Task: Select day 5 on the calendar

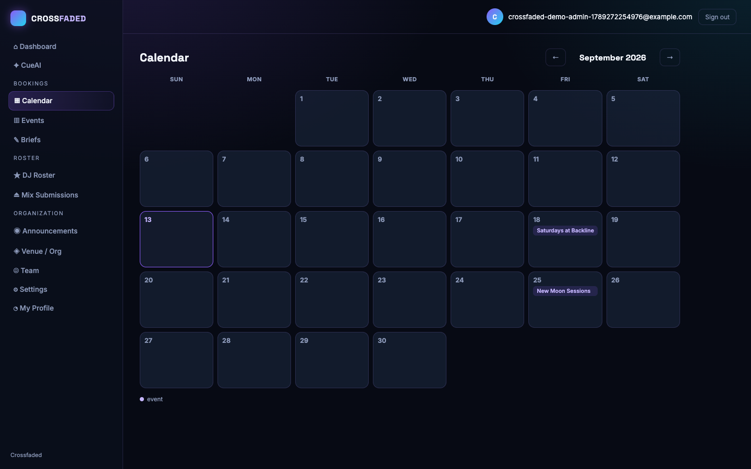Action: pos(643,118)
